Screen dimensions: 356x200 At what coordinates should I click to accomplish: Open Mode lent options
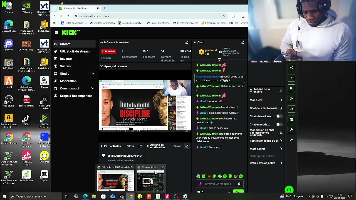coord(266,100)
